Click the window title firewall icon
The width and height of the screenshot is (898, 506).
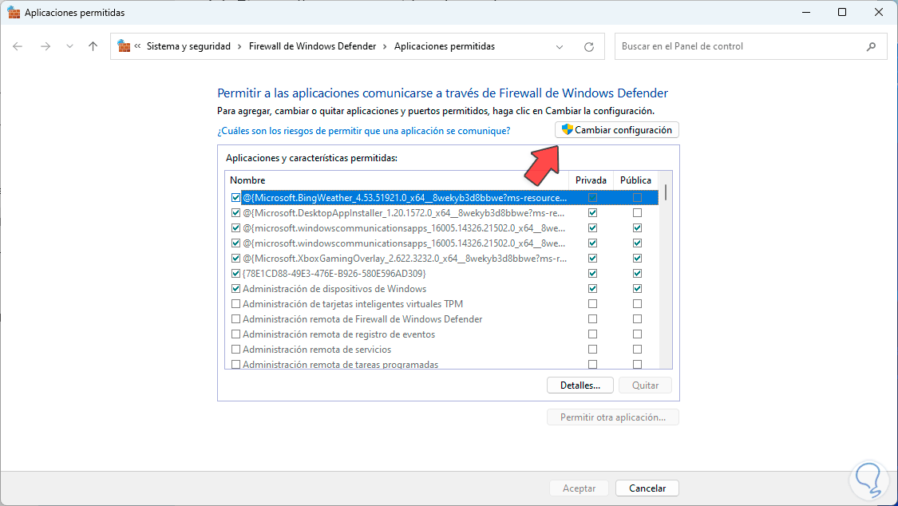(x=14, y=12)
